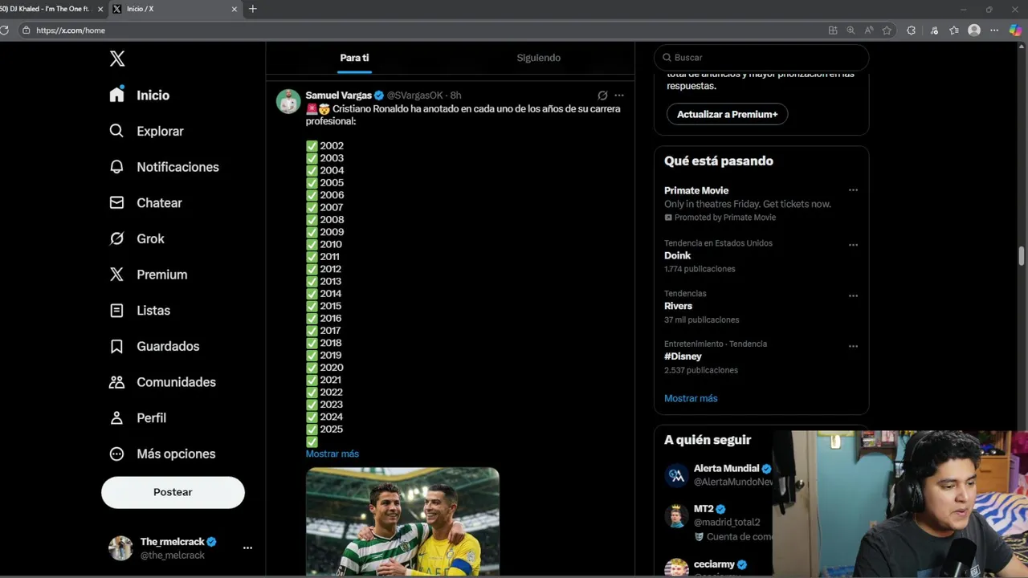Open Inicio home icon
Image resolution: width=1028 pixels, height=578 pixels.
click(x=116, y=95)
